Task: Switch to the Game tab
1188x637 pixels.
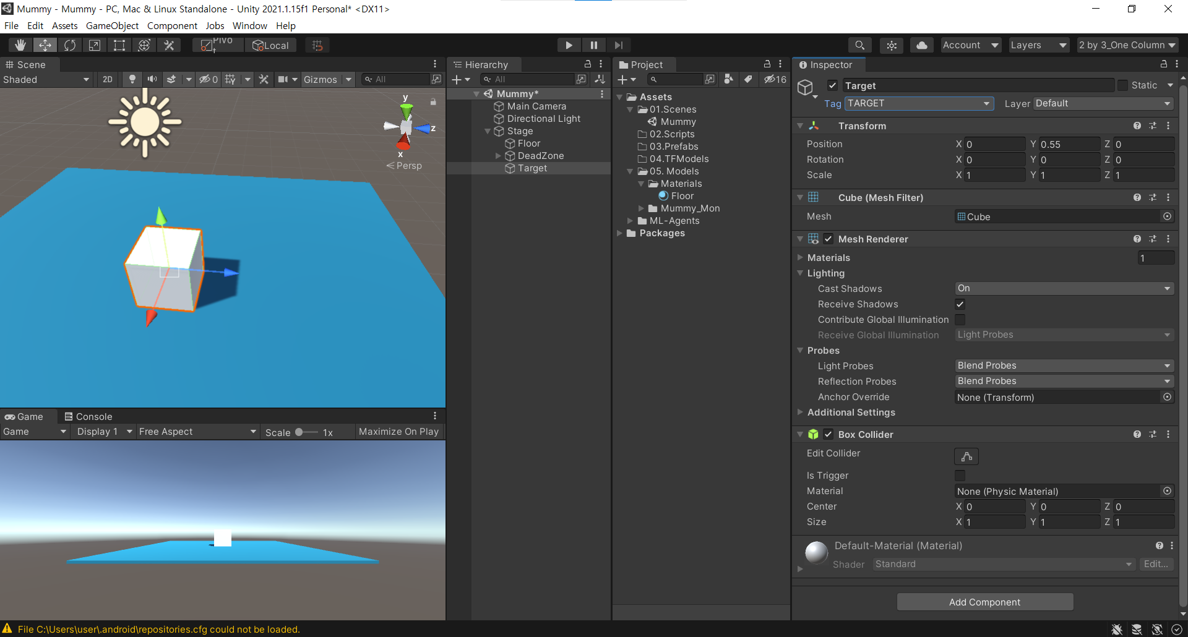Action: pos(24,416)
